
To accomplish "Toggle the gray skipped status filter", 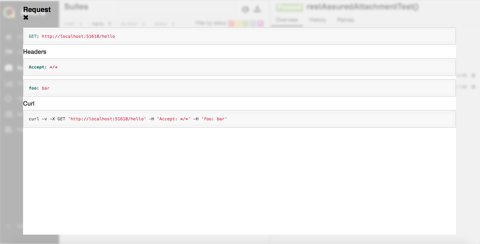I will (x=253, y=23).
